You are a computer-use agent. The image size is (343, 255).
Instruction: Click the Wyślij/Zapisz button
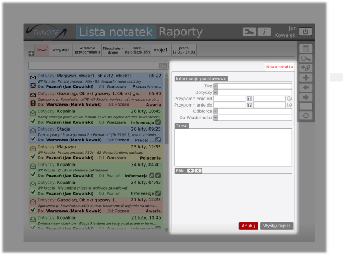(x=277, y=226)
